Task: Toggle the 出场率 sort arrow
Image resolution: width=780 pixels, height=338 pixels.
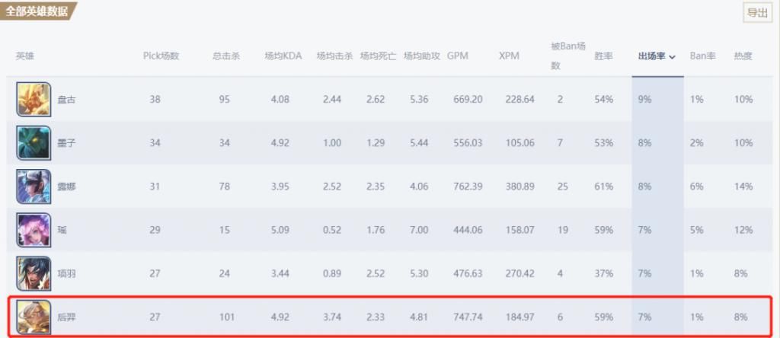Action: pos(672,57)
